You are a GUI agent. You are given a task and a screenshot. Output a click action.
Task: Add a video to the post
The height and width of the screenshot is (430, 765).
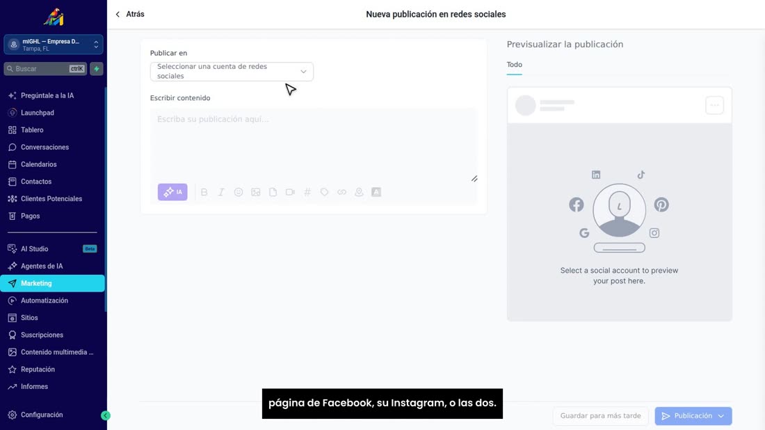coord(290,192)
